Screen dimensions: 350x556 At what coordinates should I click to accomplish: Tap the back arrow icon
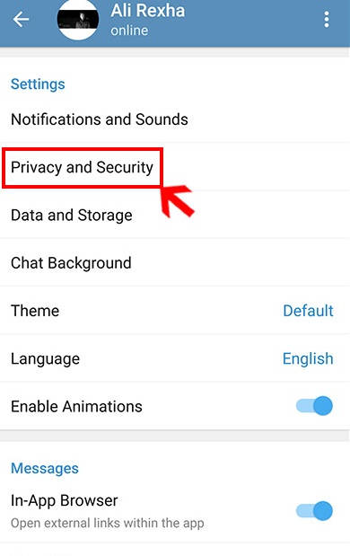tap(21, 19)
